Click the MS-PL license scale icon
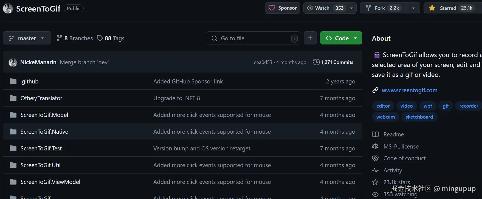 click(x=375, y=147)
